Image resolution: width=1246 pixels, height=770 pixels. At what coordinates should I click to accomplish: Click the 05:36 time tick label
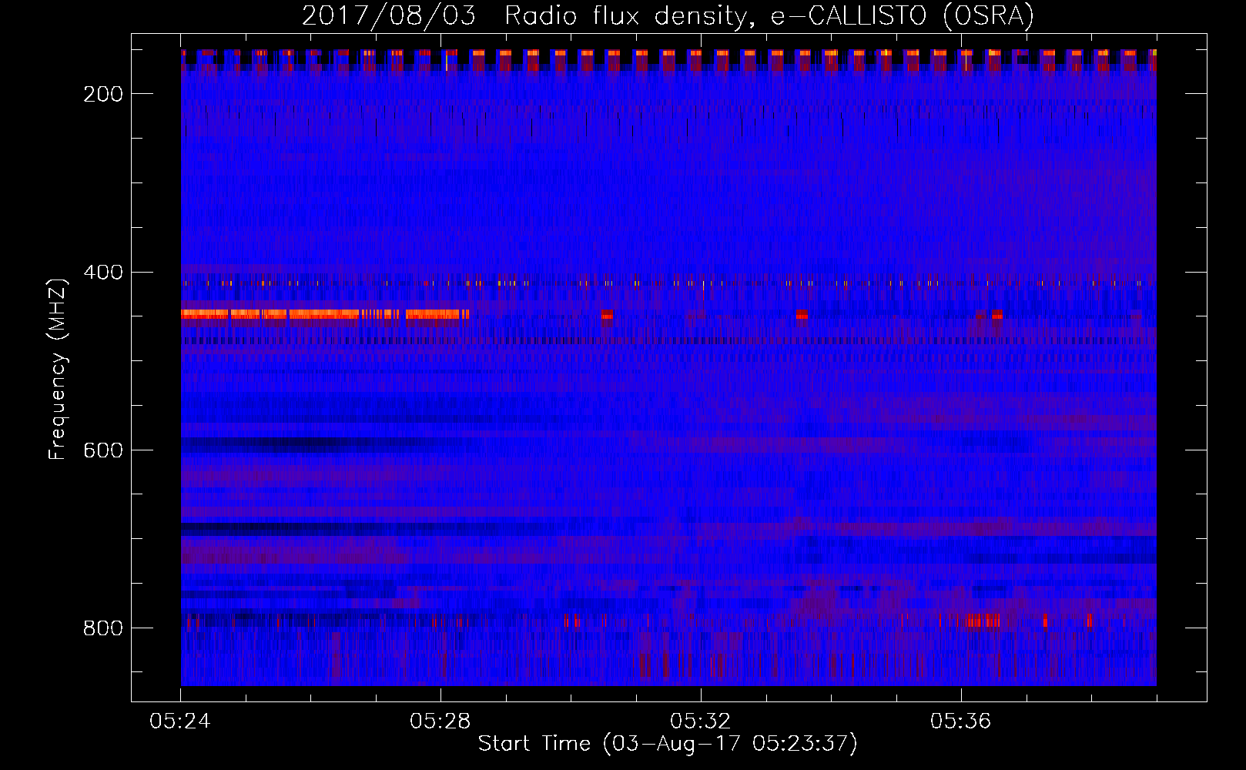961,721
